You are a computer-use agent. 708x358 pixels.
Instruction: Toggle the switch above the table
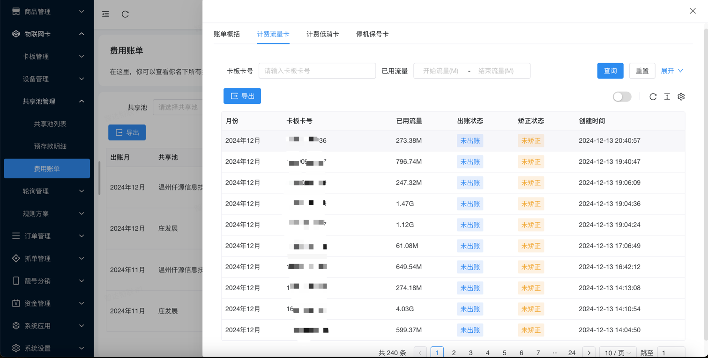coord(622,96)
